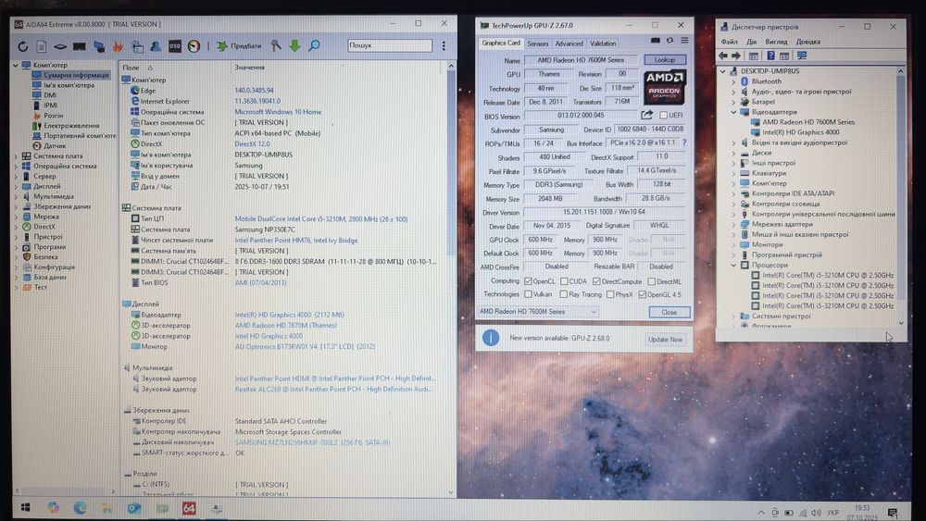This screenshot has height=521, width=926.
Task: Click the BIOS export share icon in GPU-Z
Action: point(646,115)
